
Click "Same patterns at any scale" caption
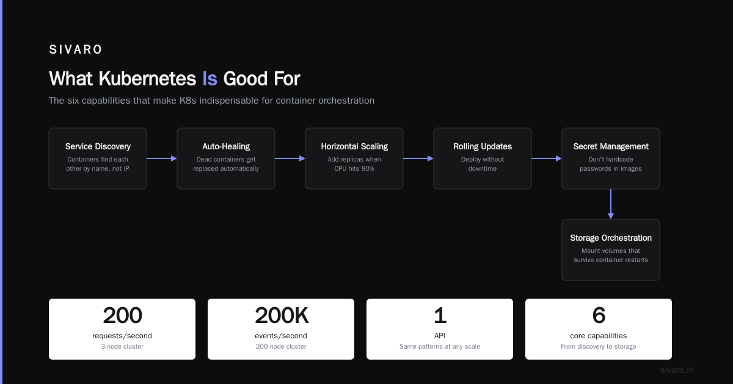[x=440, y=347]
